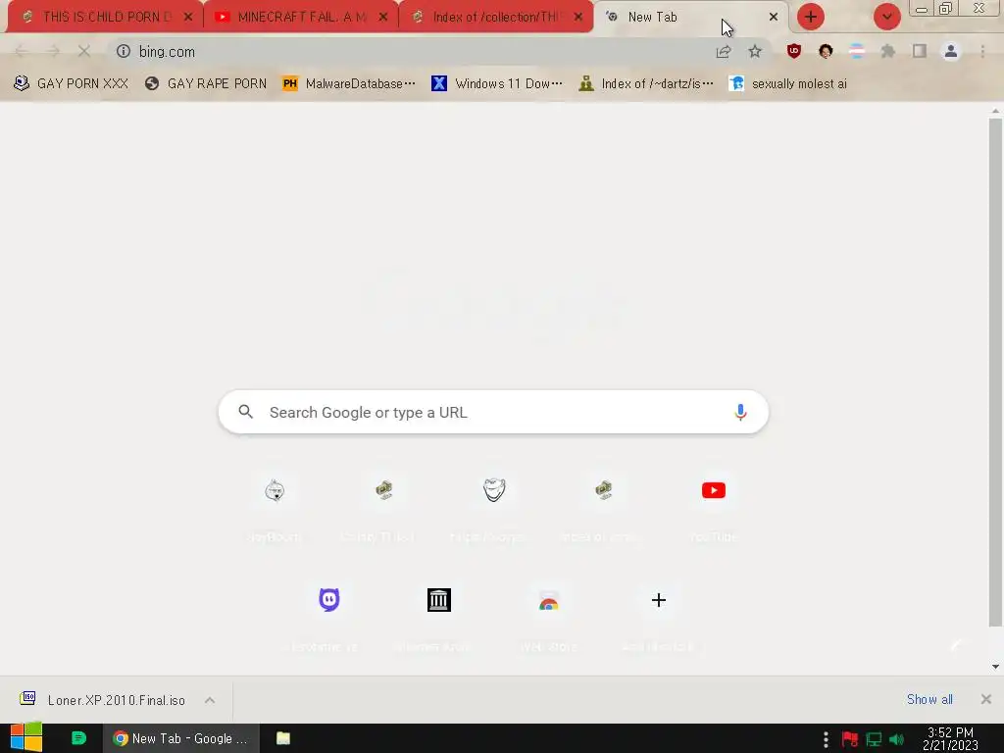Screen dimensions: 1004x753
Task: Expand options for Loner.XP.2010.Final.iso download
Action: (x=210, y=700)
